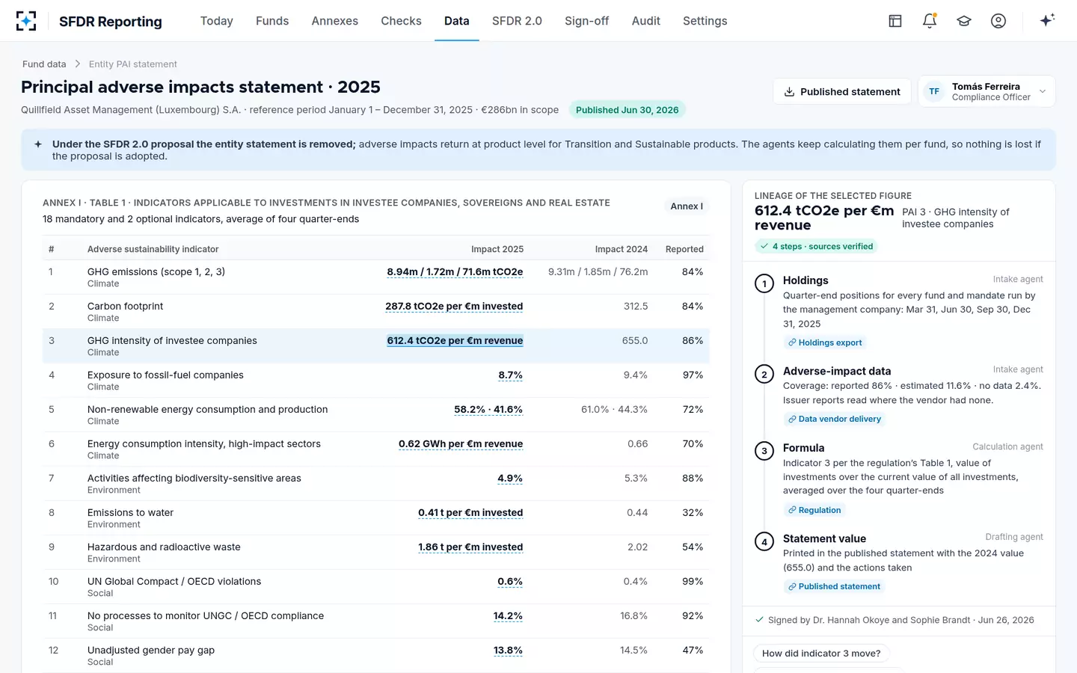Switch to the Today tab
The width and height of the screenshot is (1077, 673).
[217, 21]
